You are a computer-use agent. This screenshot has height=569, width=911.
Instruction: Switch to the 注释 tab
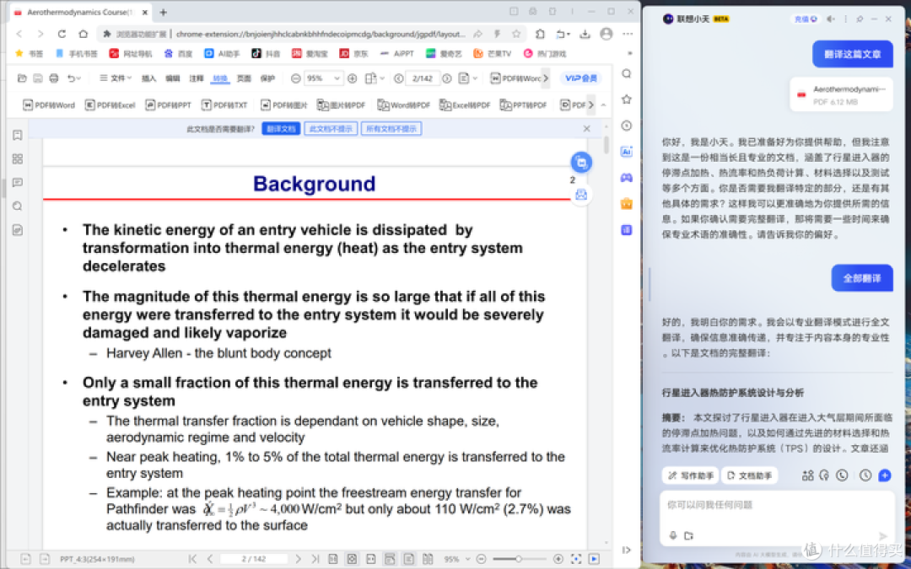coord(197,78)
